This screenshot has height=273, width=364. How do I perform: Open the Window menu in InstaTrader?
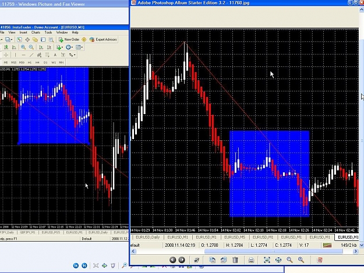click(x=62, y=33)
